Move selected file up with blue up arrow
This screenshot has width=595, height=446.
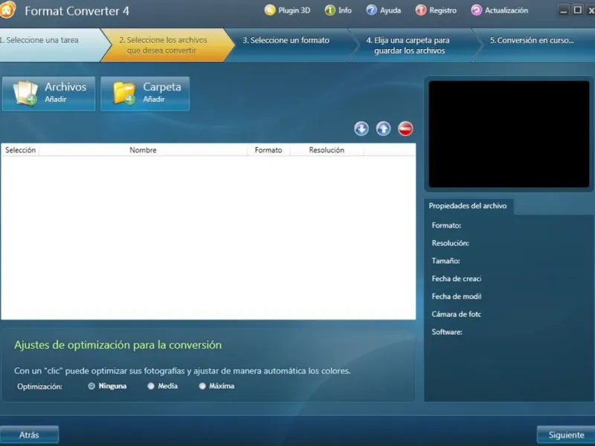coord(383,129)
